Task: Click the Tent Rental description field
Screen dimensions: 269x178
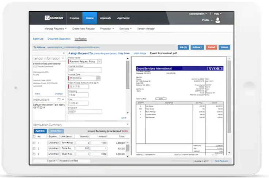Action: click(x=67, y=143)
